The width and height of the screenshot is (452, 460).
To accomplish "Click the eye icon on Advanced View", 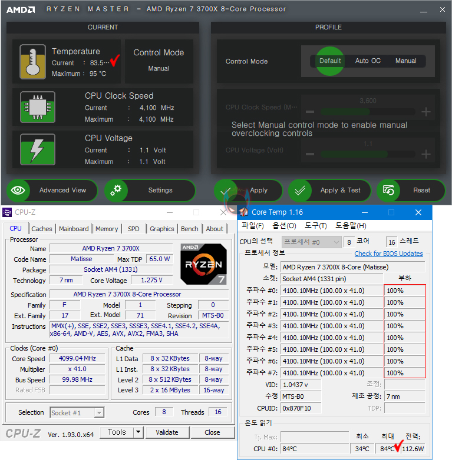I will (18, 190).
